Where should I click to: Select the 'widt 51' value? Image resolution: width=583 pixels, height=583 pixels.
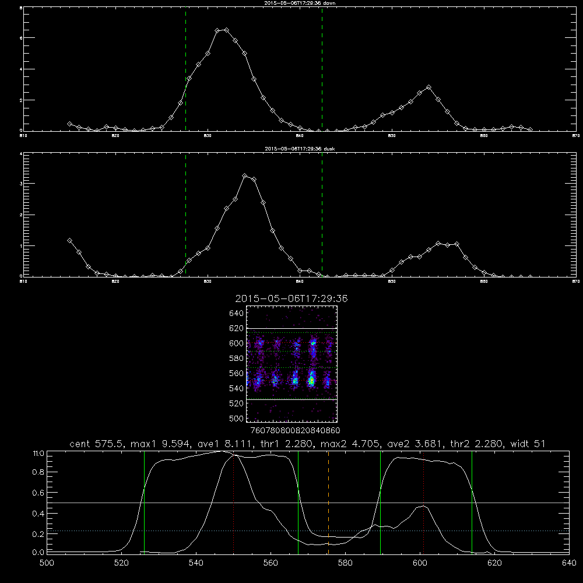[528, 444]
